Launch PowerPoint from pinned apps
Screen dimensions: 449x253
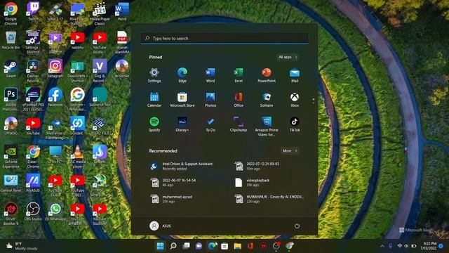coord(267,75)
